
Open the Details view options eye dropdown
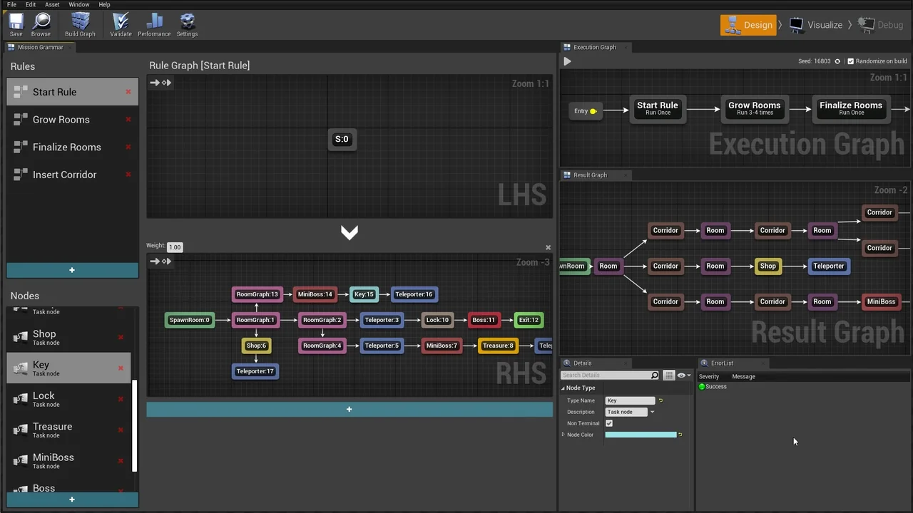tap(683, 375)
